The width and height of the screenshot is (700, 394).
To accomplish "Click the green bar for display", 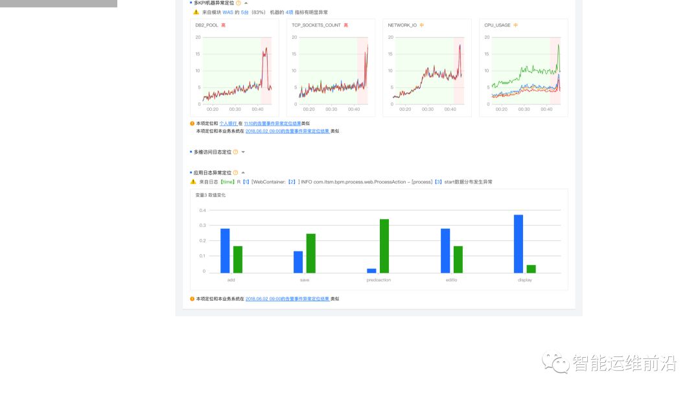I will coord(531,269).
